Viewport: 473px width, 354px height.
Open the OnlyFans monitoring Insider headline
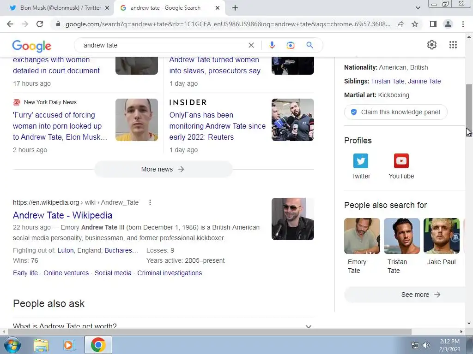217,126
